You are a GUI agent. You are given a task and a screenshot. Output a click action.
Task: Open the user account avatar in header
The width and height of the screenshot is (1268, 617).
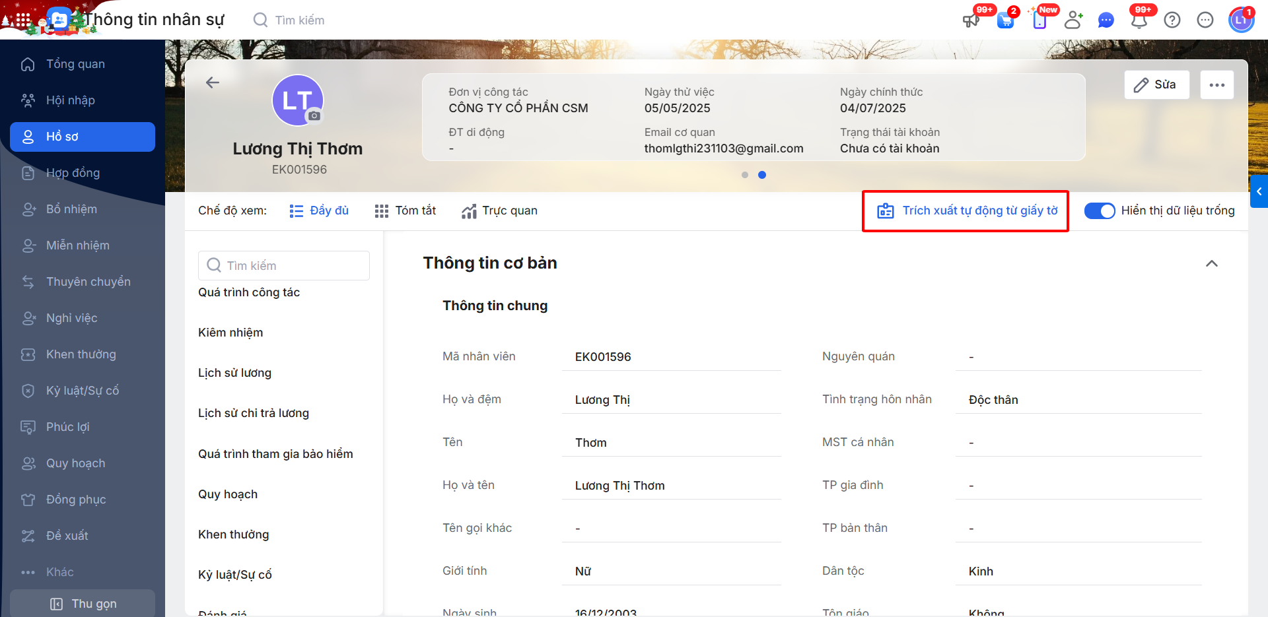tap(1241, 20)
